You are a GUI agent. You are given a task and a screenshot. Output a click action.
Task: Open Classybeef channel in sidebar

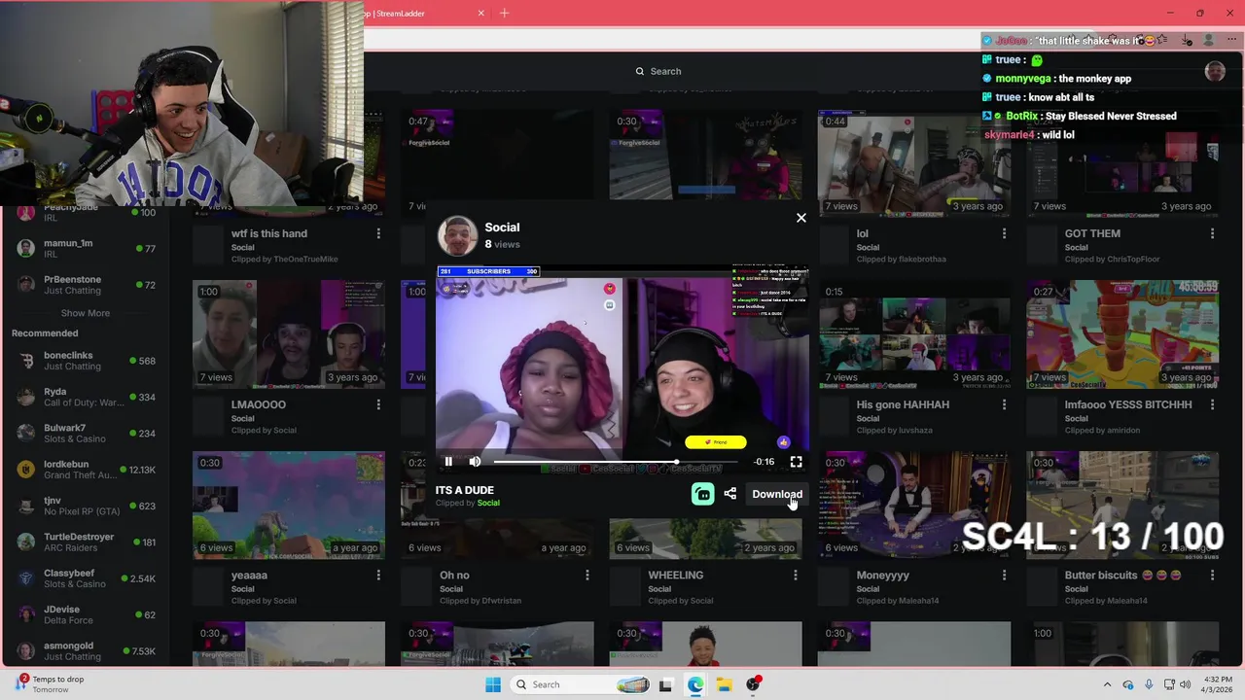tap(85, 578)
